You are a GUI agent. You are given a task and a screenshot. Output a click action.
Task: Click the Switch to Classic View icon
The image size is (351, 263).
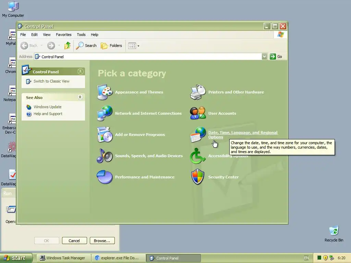(x=28, y=82)
